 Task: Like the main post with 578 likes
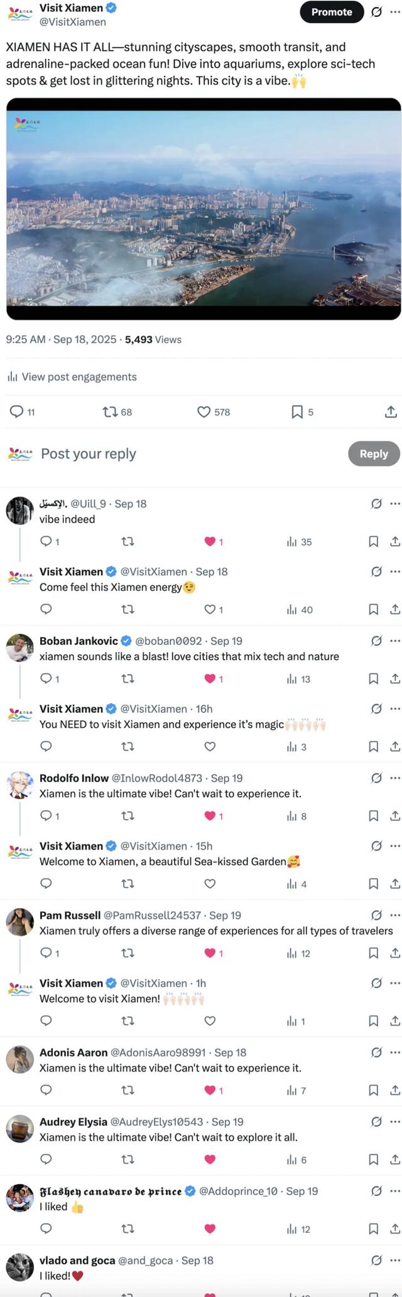click(204, 411)
